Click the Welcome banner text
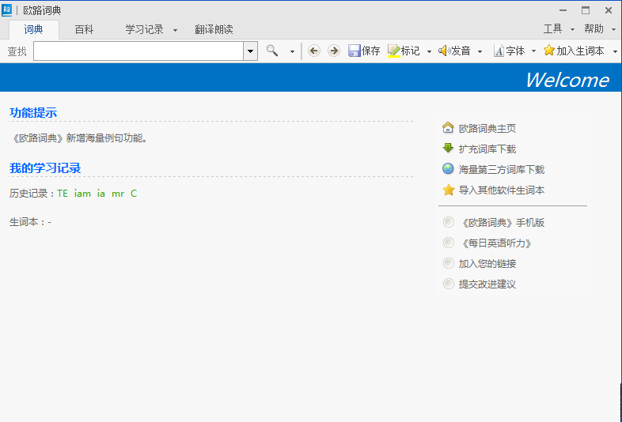The height and width of the screenshot is (422, 622). [567, 80]
